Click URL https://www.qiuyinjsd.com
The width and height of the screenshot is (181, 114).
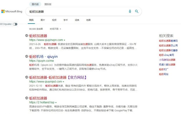pyautogui.click(x=46, y=82)
